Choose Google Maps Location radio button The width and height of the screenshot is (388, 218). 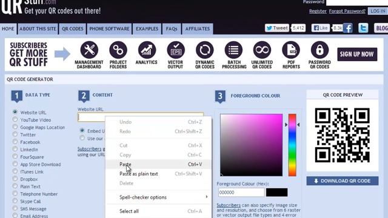[x=15, y=127]
